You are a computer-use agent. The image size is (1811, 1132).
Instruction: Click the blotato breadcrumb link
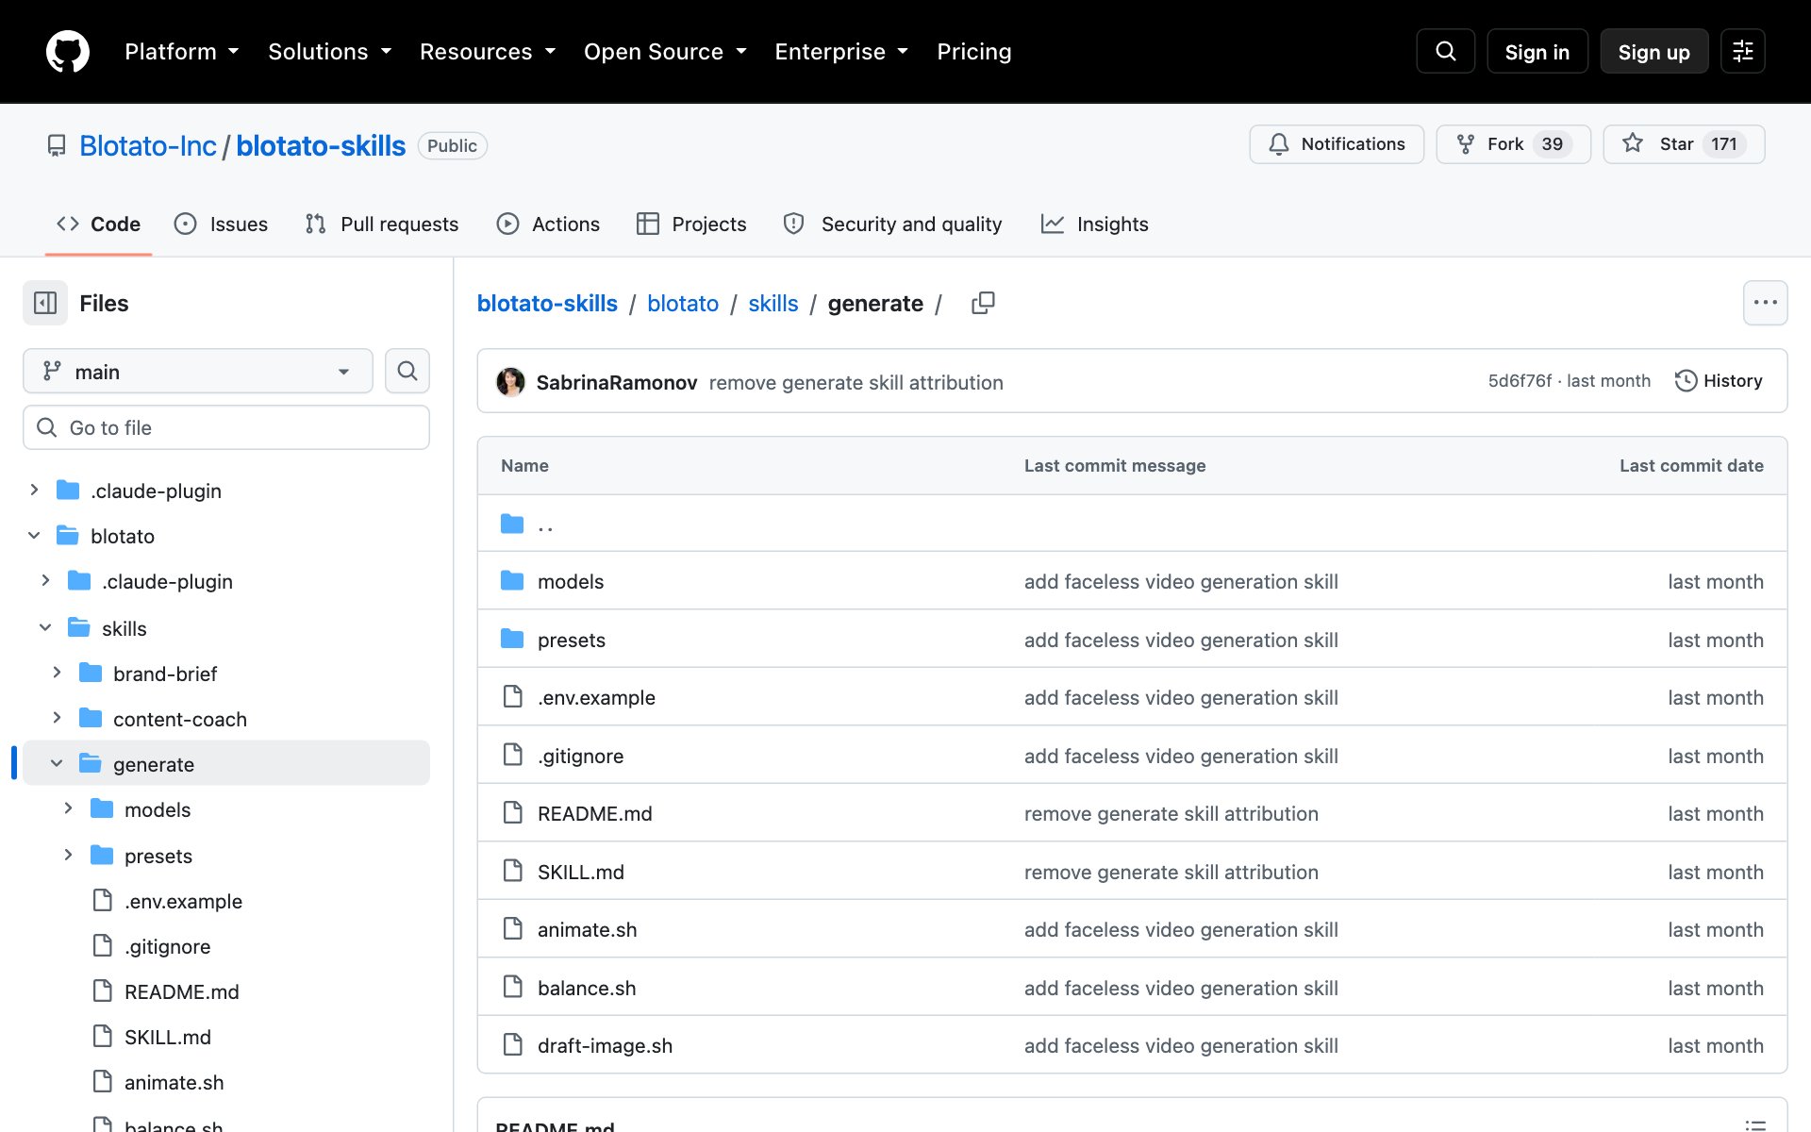click(683, 303)
